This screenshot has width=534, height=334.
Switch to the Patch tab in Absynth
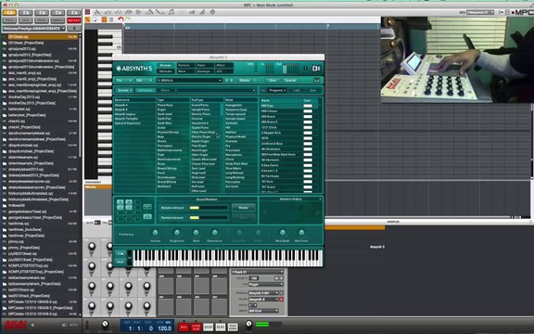203,65
